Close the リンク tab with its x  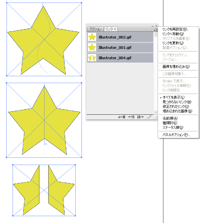[115, 29]
